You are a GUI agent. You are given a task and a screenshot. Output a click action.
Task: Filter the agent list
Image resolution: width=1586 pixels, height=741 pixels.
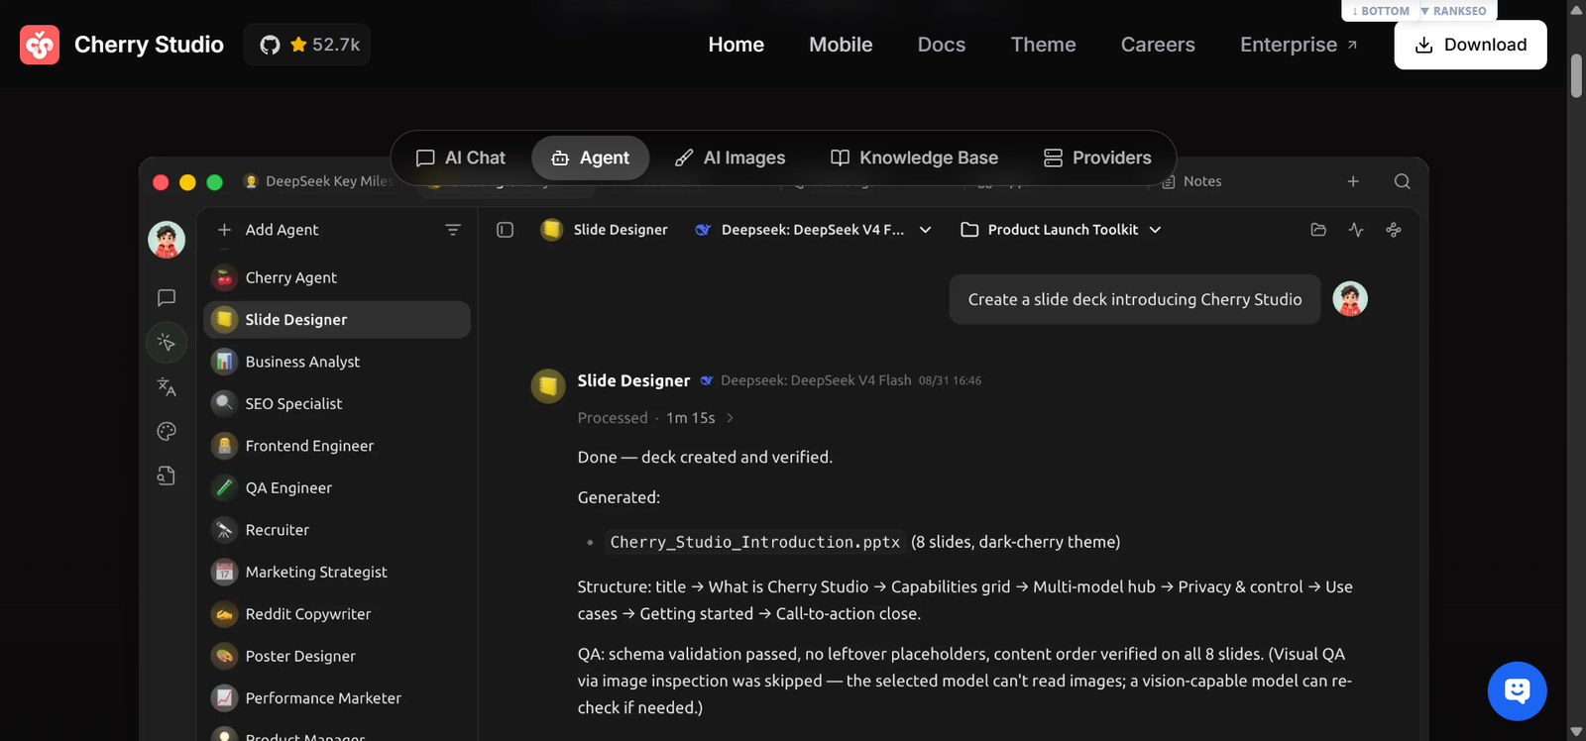[453, 230]
